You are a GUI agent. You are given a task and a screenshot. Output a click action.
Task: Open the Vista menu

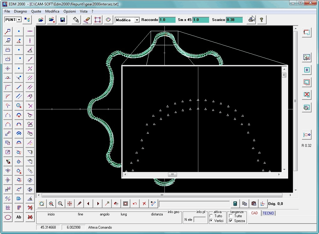[x=84, y=11]
